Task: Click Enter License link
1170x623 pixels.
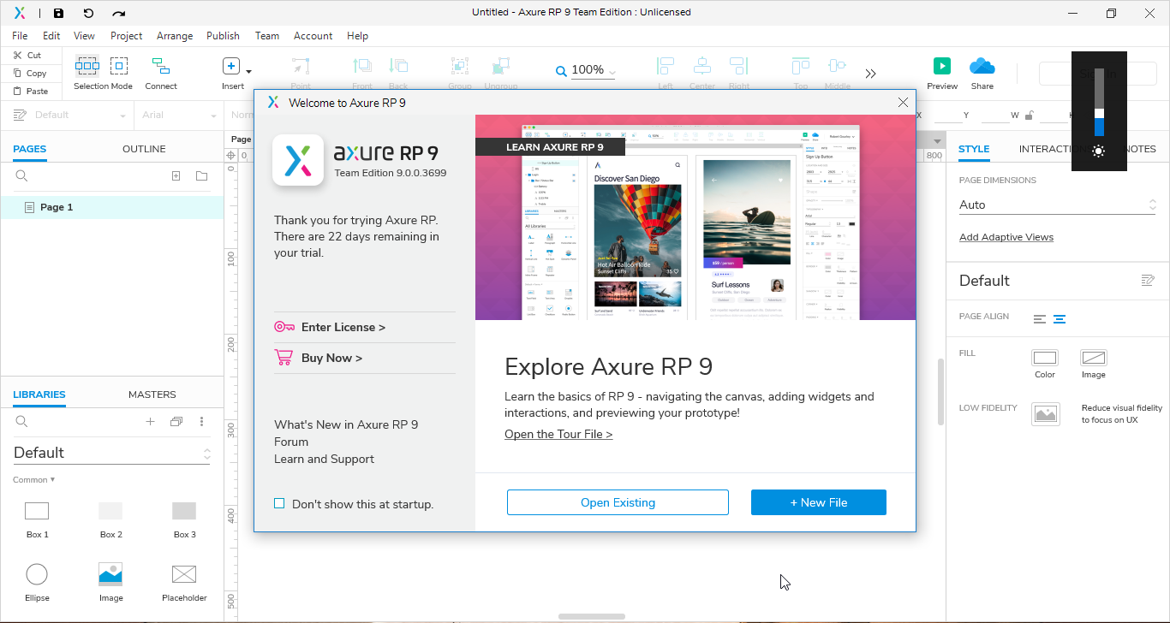Action: point(343,327)
